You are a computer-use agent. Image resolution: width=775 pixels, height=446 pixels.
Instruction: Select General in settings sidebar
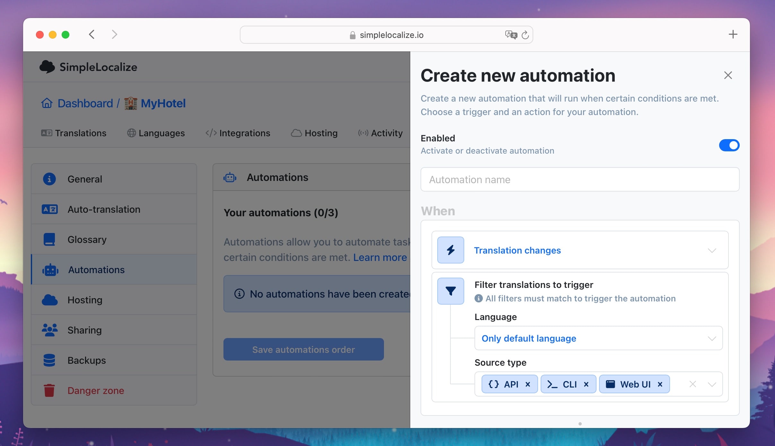[x=114, y=179]
